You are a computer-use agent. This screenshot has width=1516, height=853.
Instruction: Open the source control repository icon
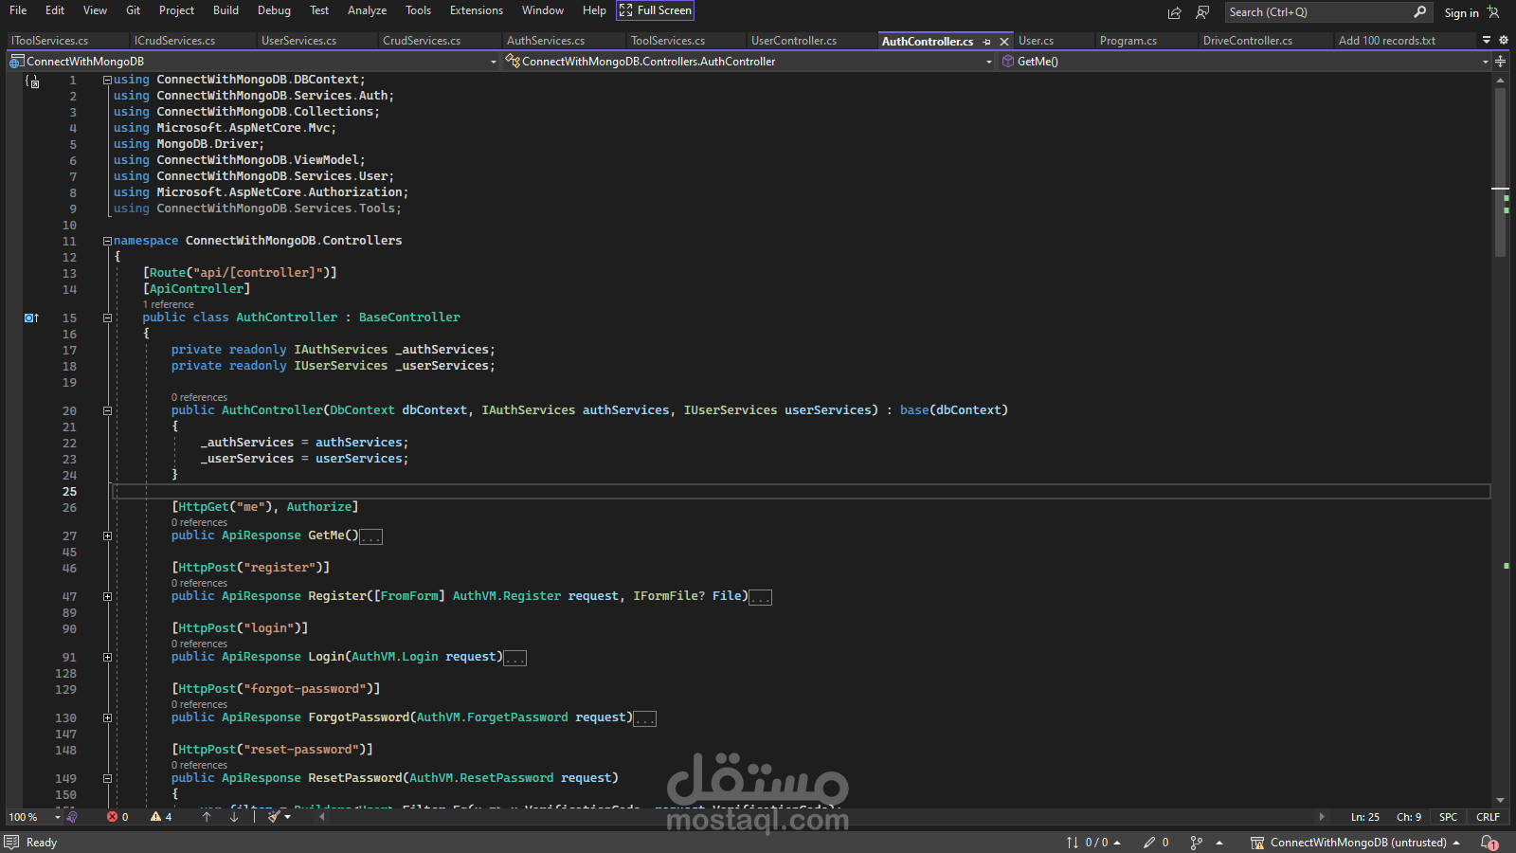[1257, 842]
